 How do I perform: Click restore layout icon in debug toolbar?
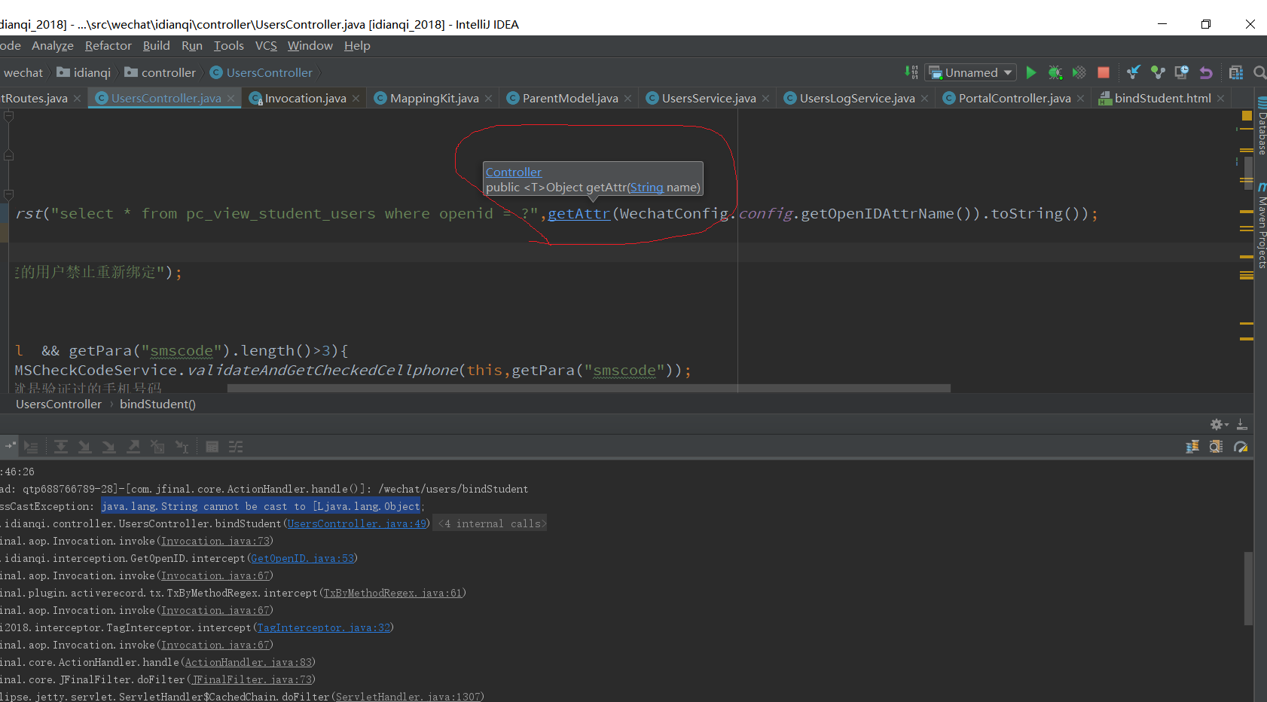[x=9, y=446]
